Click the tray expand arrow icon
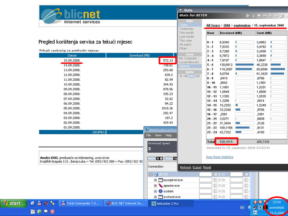The height and width of the screenshot is (216, 288). (249, 208)
